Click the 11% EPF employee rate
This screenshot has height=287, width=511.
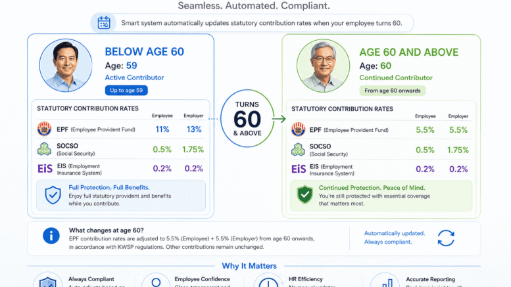[162, 129]
